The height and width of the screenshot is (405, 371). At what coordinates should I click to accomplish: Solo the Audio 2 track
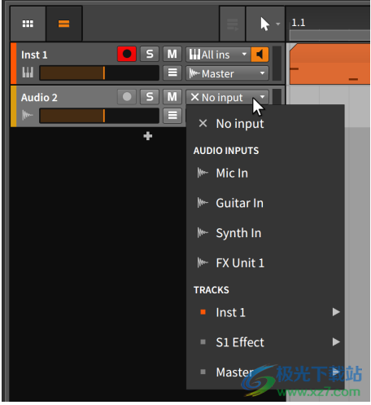click(x=150, y=97)
